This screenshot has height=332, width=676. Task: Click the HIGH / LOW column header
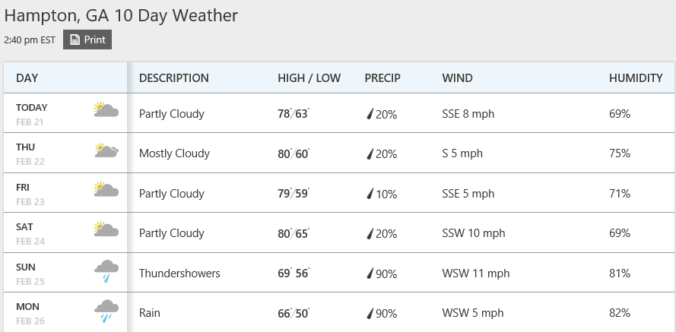point(309,78)
